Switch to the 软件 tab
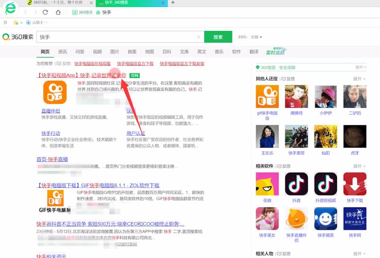The image size is (380, 258). pos(237,52)
